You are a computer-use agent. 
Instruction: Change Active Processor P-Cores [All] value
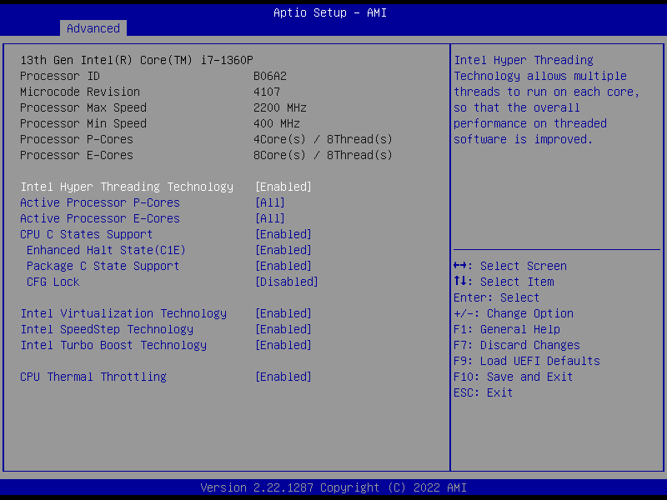click(x=269, y=202)
